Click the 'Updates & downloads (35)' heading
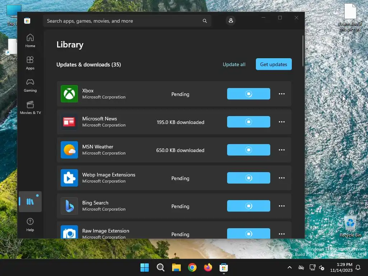368x276 pixels. [89, 65]
